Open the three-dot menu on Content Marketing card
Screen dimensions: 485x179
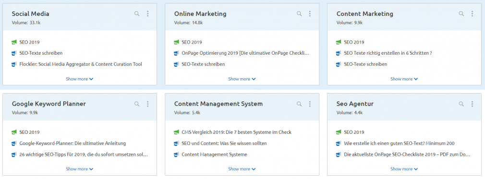tap(472, 13)
